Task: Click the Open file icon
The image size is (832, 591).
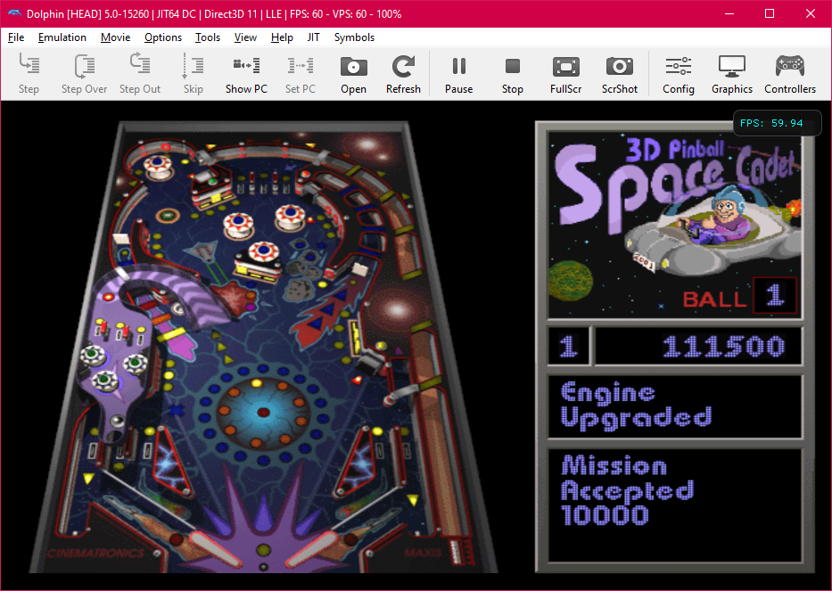Action: click(x=353, y=67)
